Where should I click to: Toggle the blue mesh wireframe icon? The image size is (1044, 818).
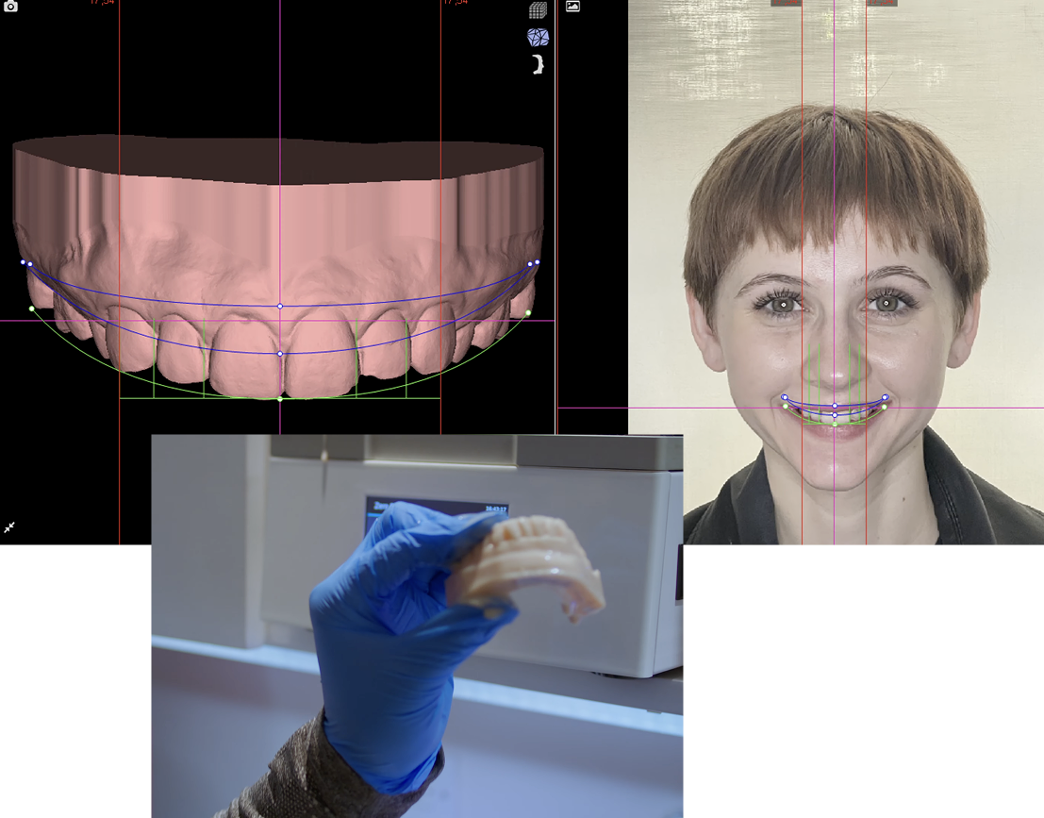point(538,38)
